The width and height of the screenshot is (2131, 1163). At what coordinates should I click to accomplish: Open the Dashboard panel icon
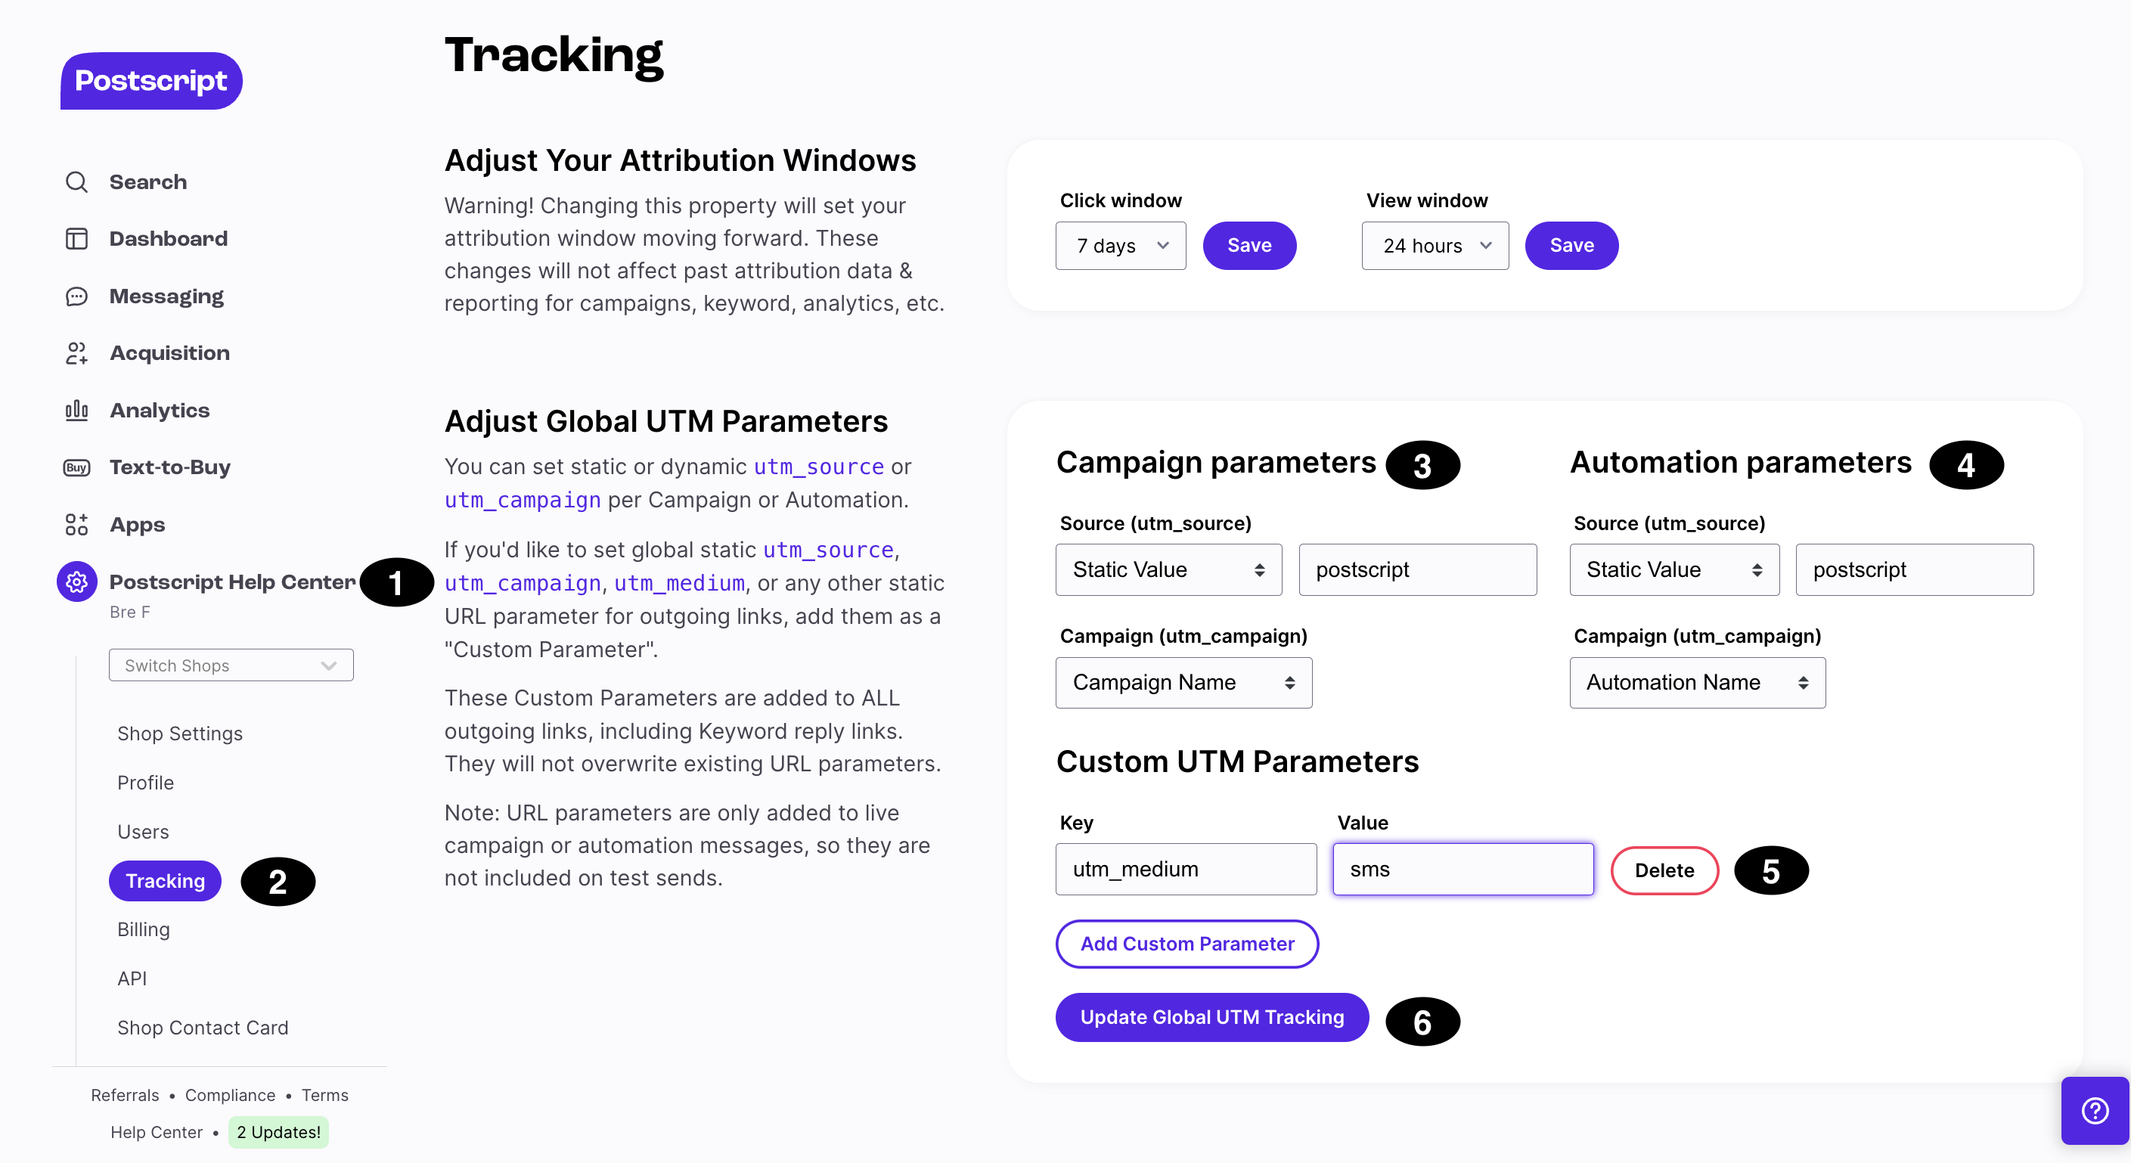coord(76,239)
